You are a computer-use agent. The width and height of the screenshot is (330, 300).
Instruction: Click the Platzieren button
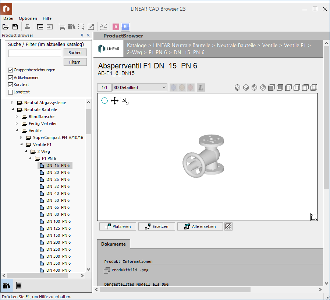pos(118,226)
